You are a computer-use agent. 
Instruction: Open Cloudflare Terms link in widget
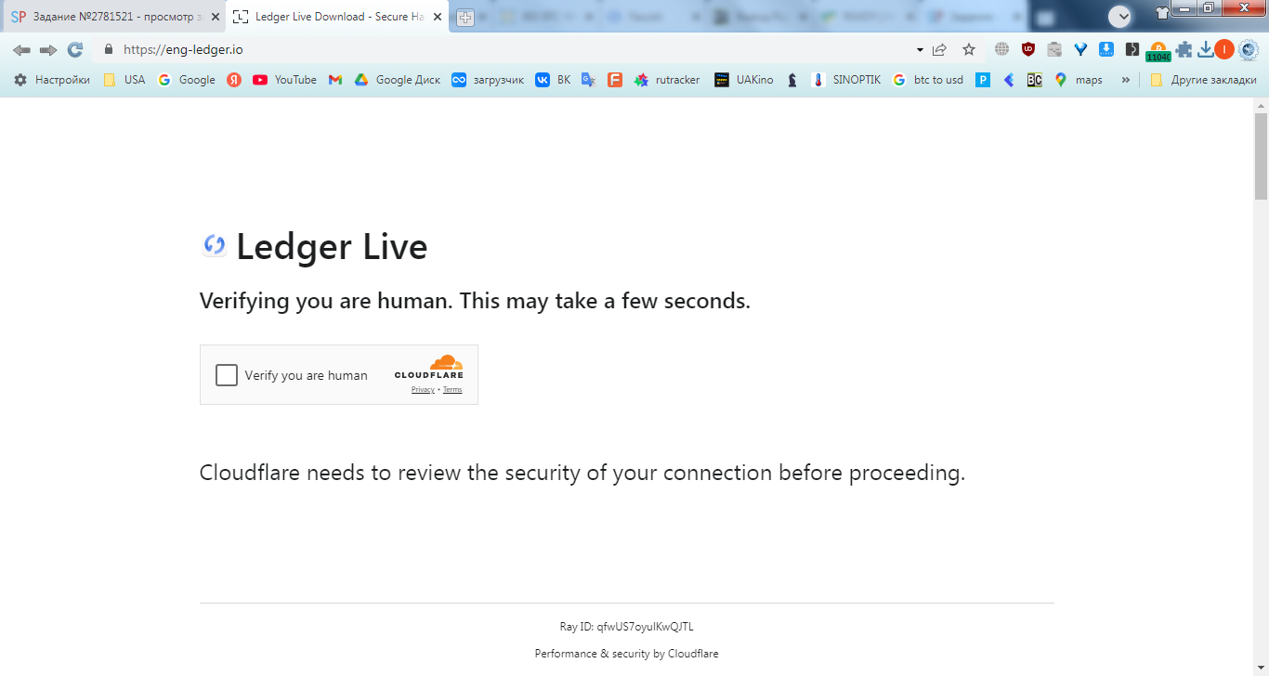point(452,390)
